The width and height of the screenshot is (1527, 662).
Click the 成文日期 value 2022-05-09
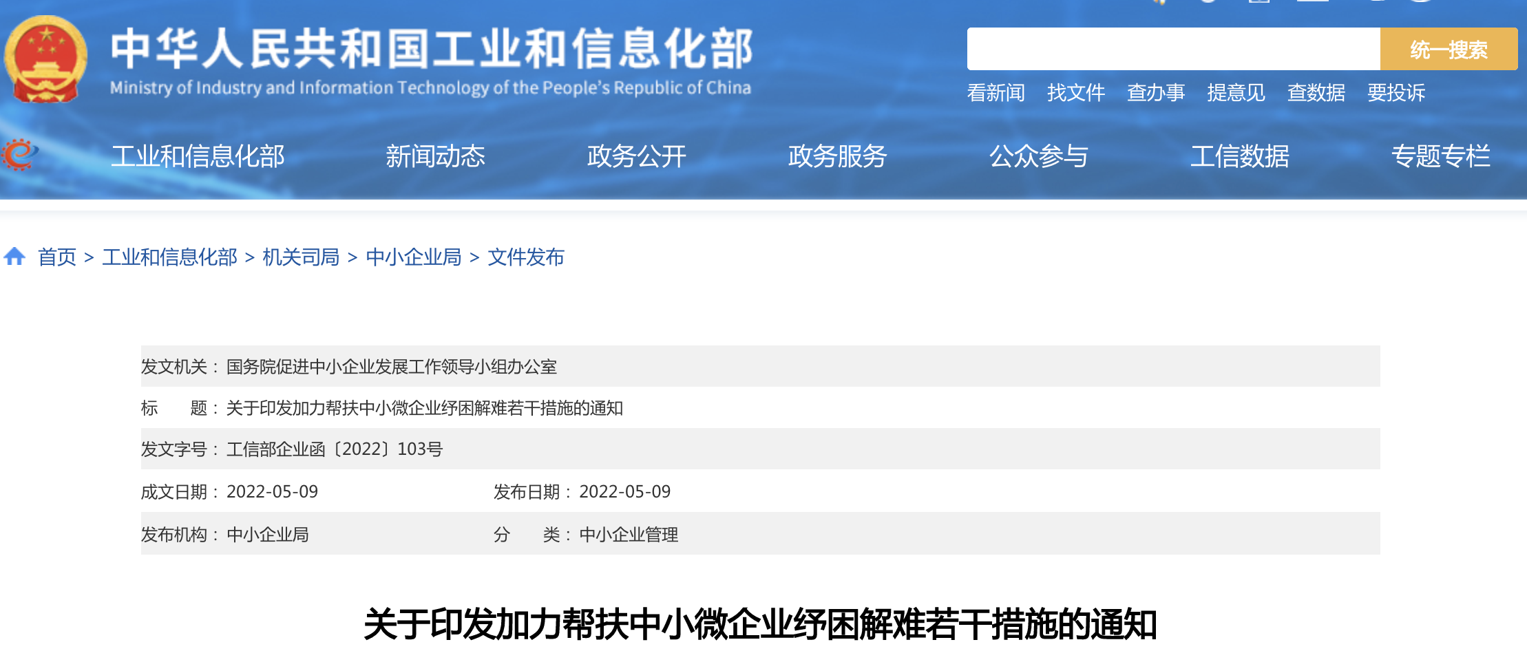(x=273, y=492)
